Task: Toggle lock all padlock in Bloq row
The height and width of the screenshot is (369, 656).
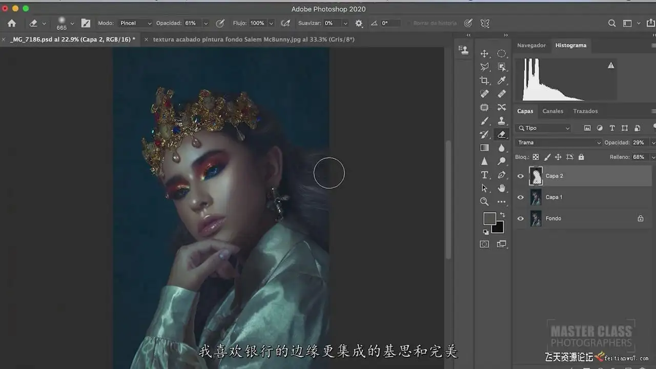Action: tap(581, 157)
